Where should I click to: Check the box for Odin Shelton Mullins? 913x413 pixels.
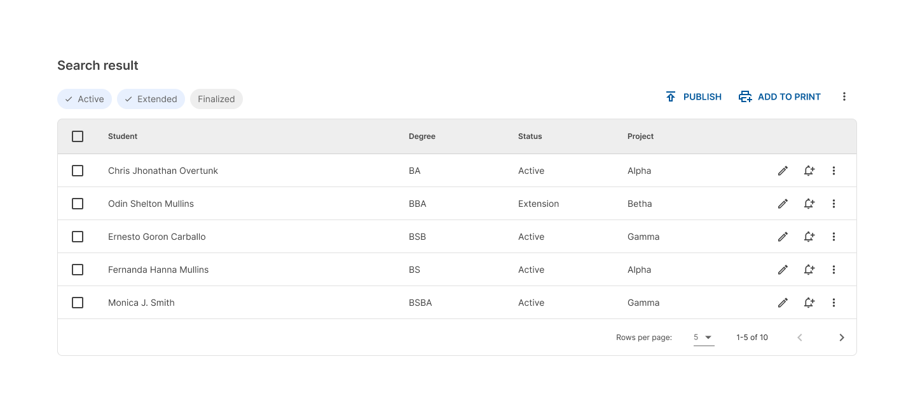click(x=78, y=204)
